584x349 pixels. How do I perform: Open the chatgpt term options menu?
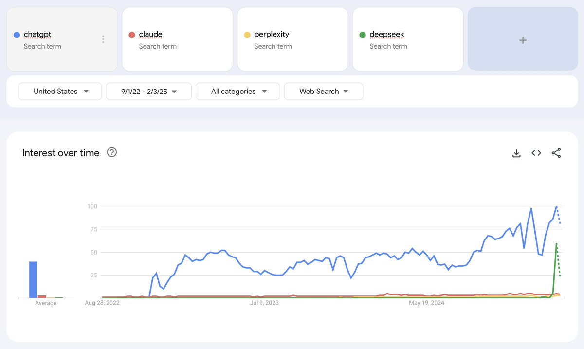point(103,39)
